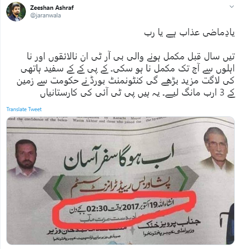Viewport: 240px width, 249px height.
Task: Click the elderly man with glasses photo
Action: (x=217, y=149)
